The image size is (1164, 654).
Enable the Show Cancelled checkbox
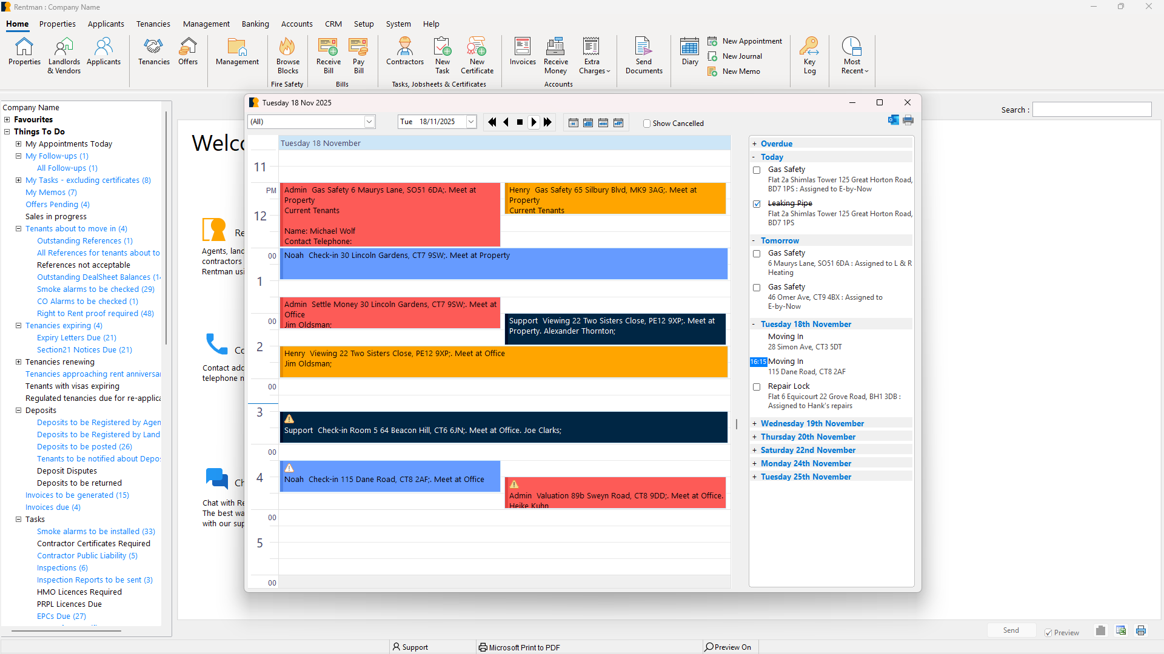[647, 124]
